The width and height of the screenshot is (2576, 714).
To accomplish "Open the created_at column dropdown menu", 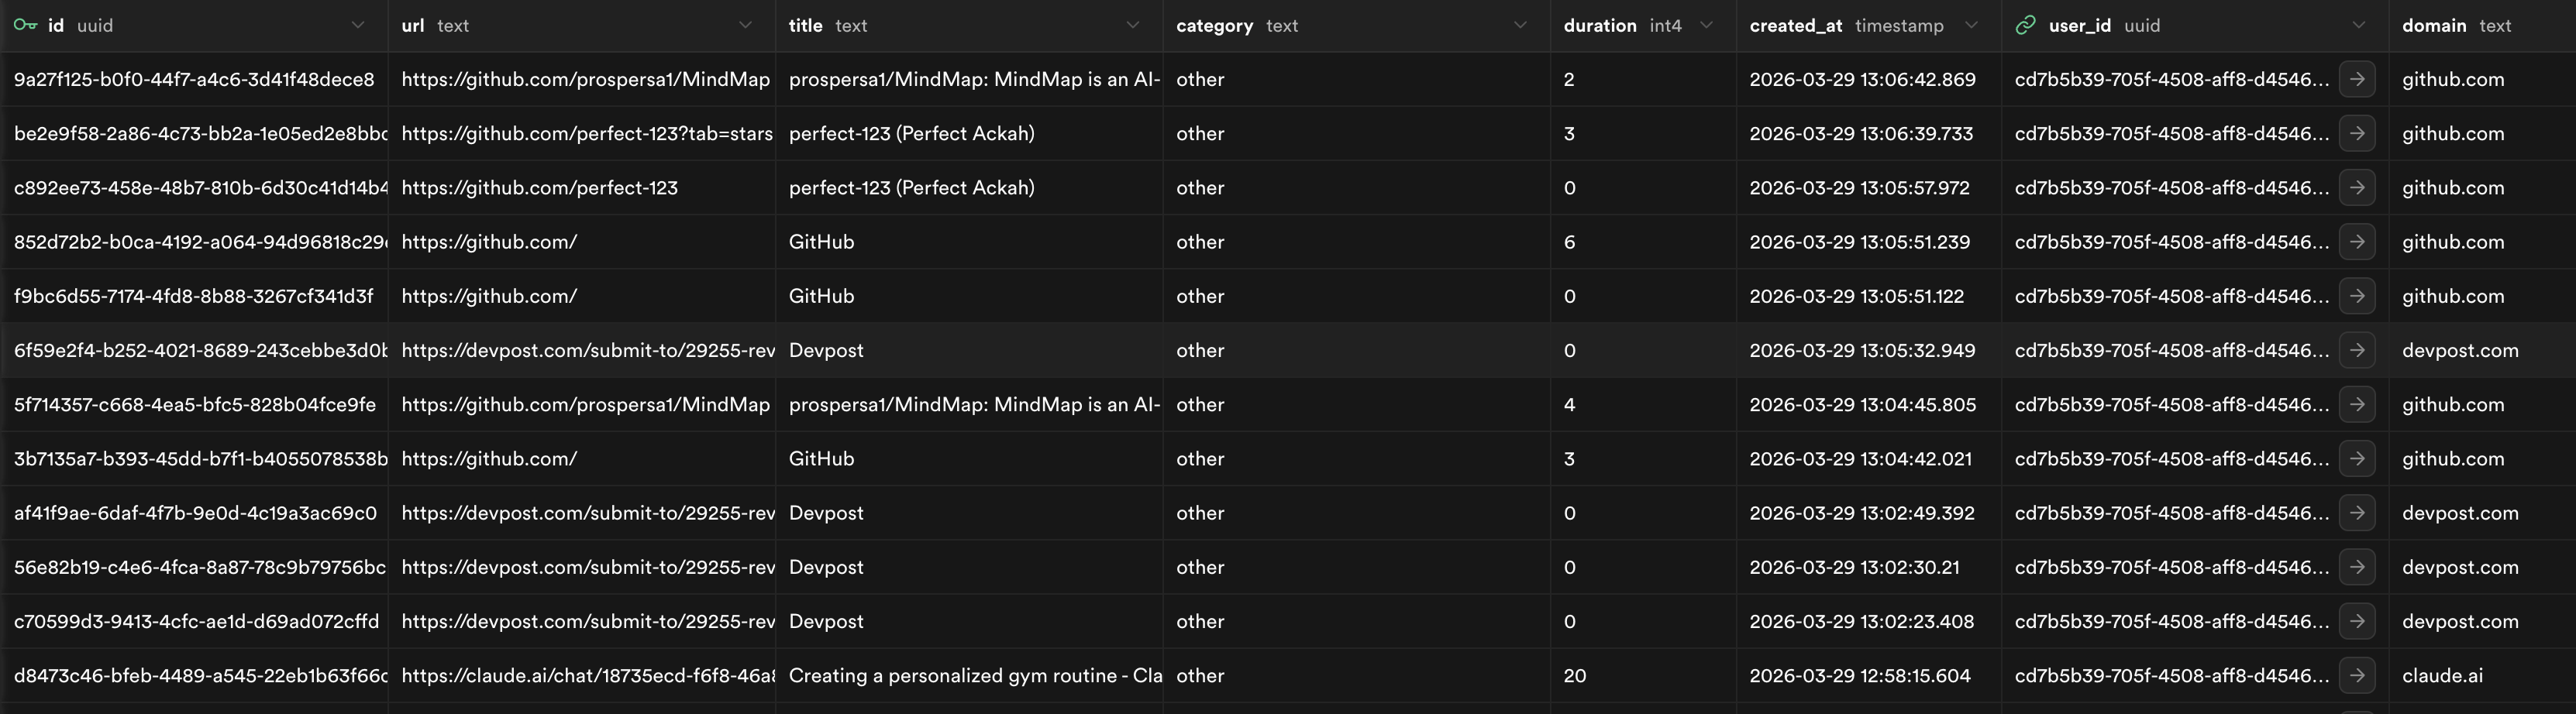I will (1971, 25).
